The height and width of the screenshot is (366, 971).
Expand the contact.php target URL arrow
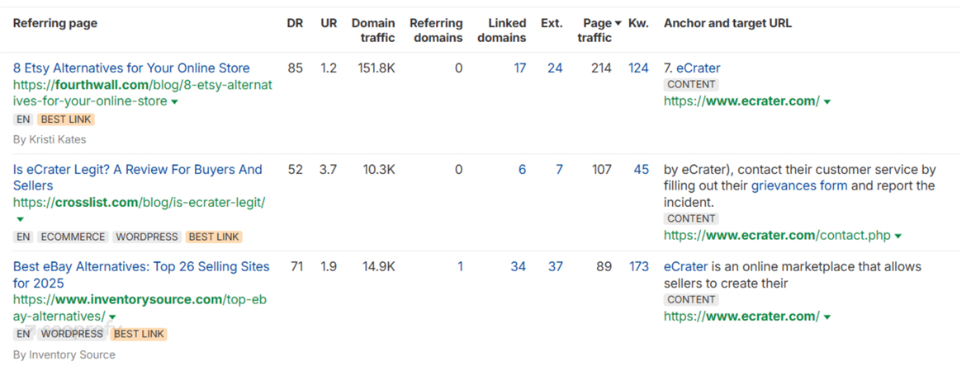[x=898, y=237]
